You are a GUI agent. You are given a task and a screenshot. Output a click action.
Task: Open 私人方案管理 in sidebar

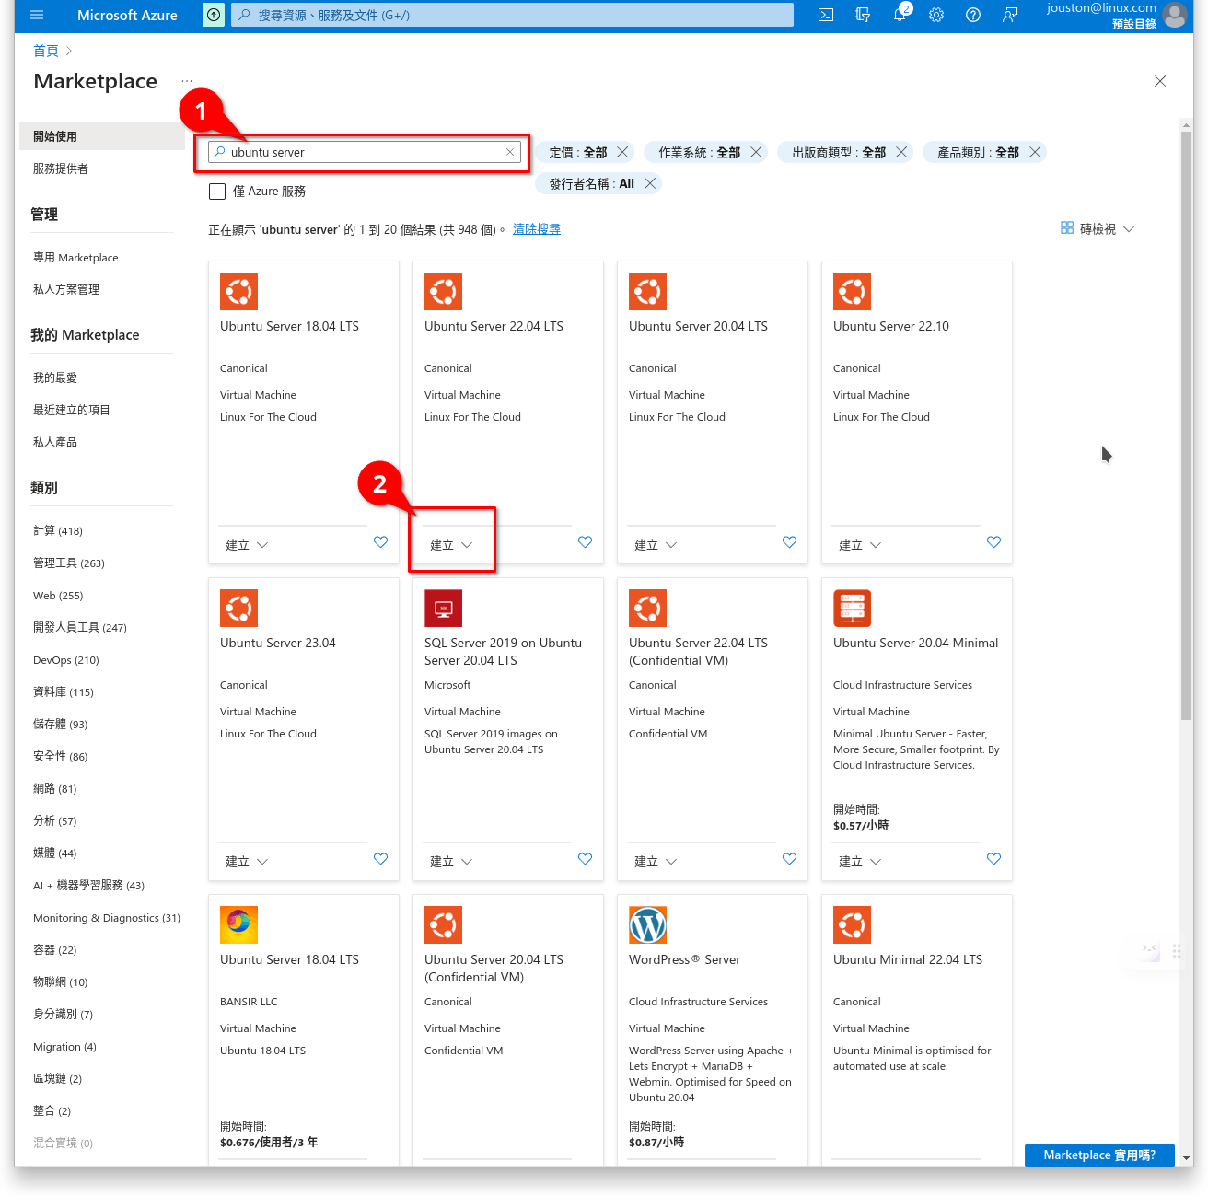pyautogui.click(x=66, y=289)
